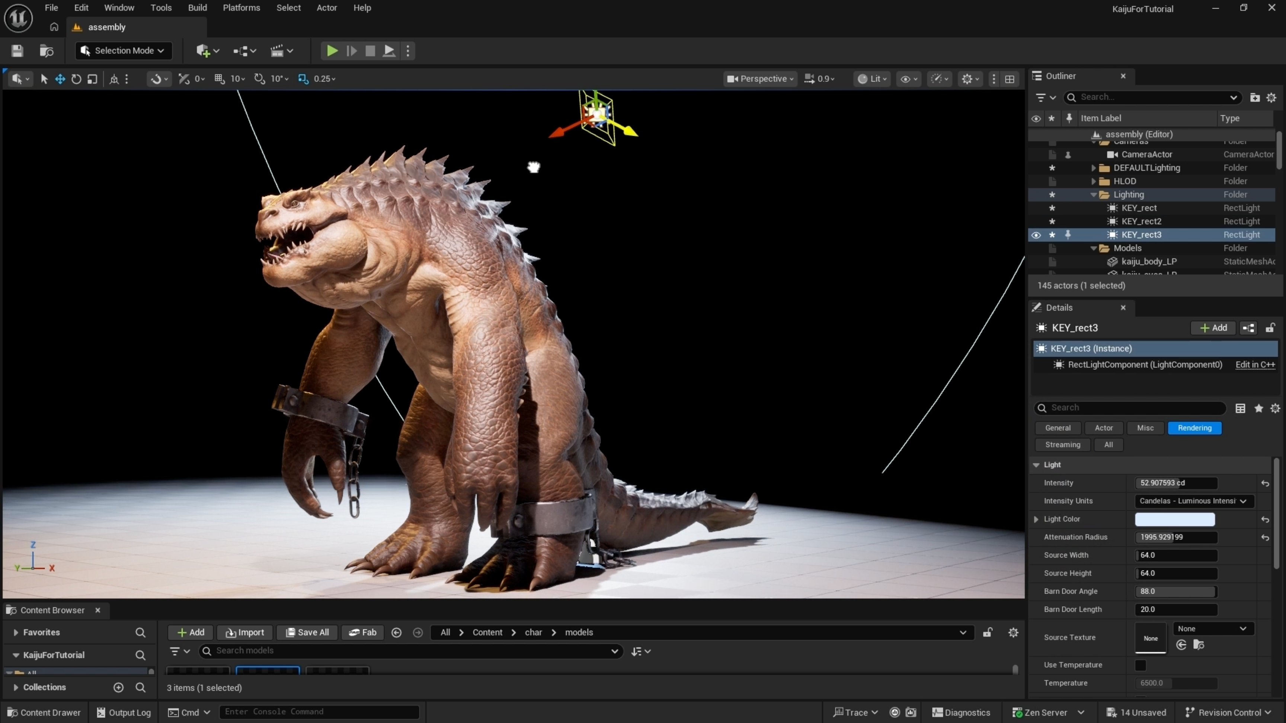This screenshot has height=723, width=1286.
Task: Open the Edit menu
Action: pyautogui.click(x=81, y=8)
